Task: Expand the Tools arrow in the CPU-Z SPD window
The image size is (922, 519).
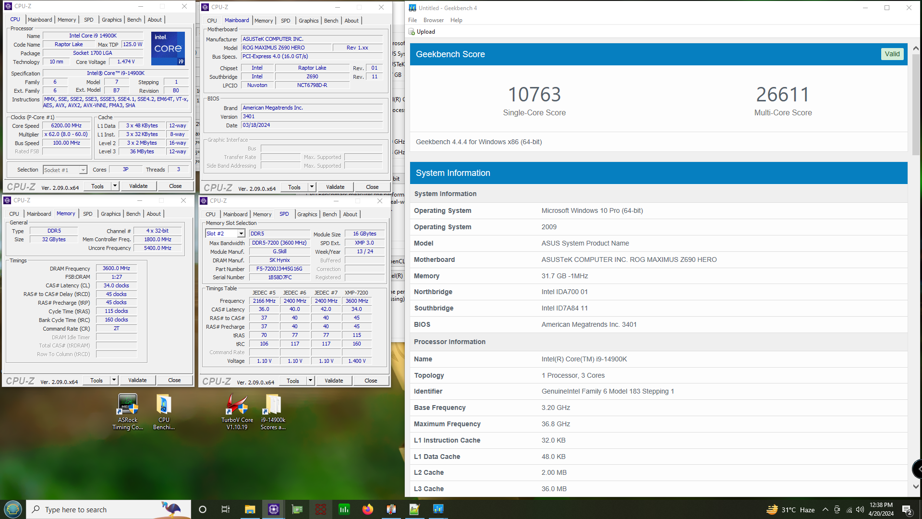Action: click(310, 381)
